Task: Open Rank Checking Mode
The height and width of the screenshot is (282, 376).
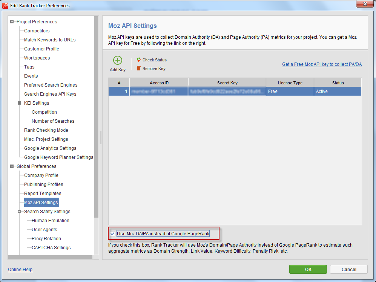Action: coord(46,130)
